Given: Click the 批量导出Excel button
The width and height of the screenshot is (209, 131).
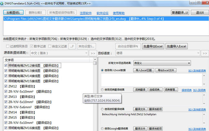Looking at the screenshot, I should (153, 46).
